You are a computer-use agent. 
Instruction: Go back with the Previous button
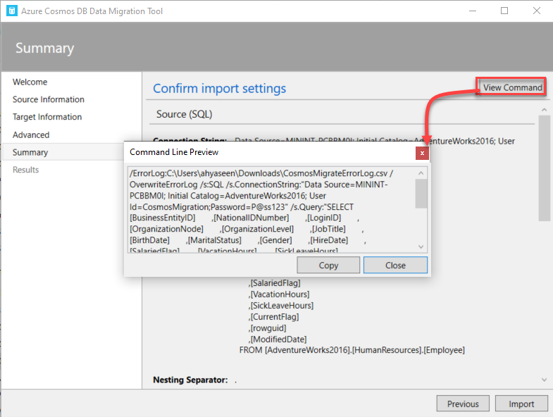click(x=463, y=404)
